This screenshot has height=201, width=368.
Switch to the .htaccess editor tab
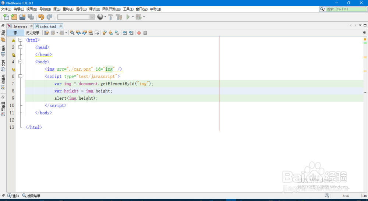[x=20, y=26]
